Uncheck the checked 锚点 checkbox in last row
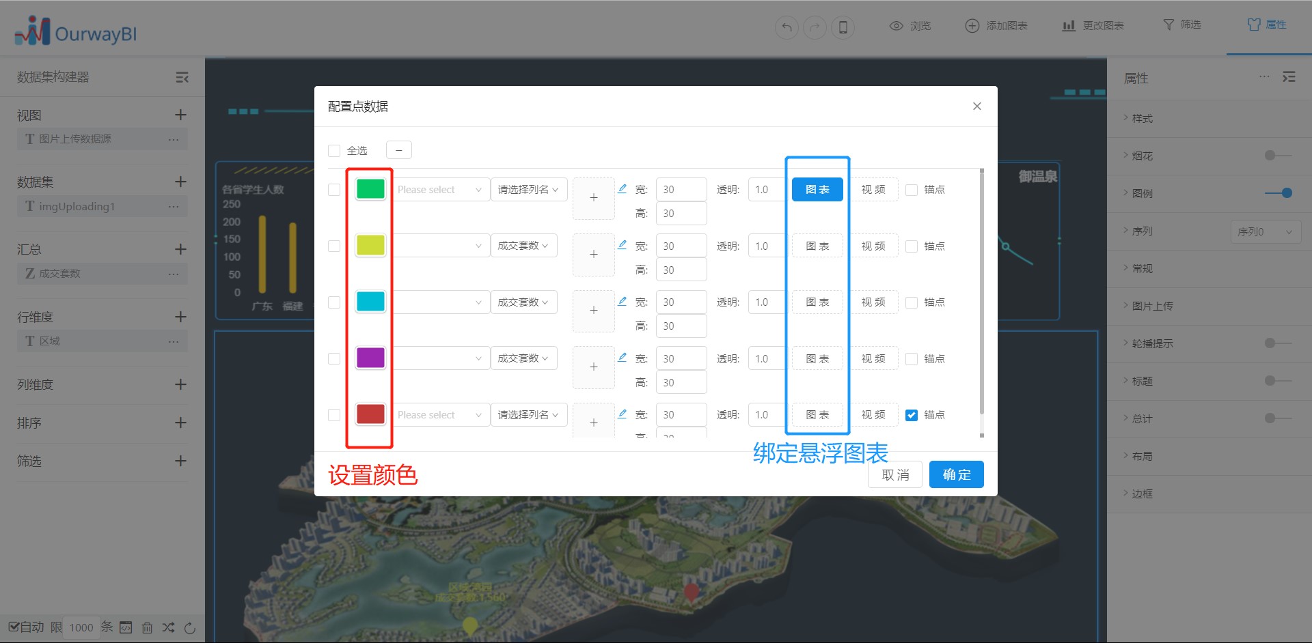The height and width of the screenshot is (643, 1312). [911, 415]
